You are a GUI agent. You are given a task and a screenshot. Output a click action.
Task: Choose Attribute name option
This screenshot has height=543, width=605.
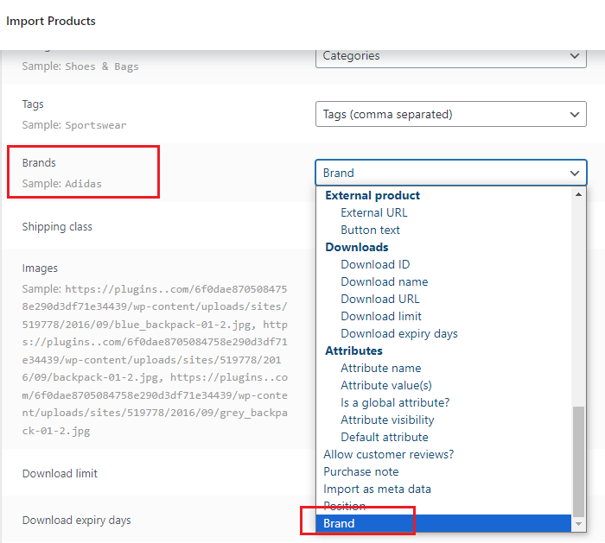click(x=381, y=368)
